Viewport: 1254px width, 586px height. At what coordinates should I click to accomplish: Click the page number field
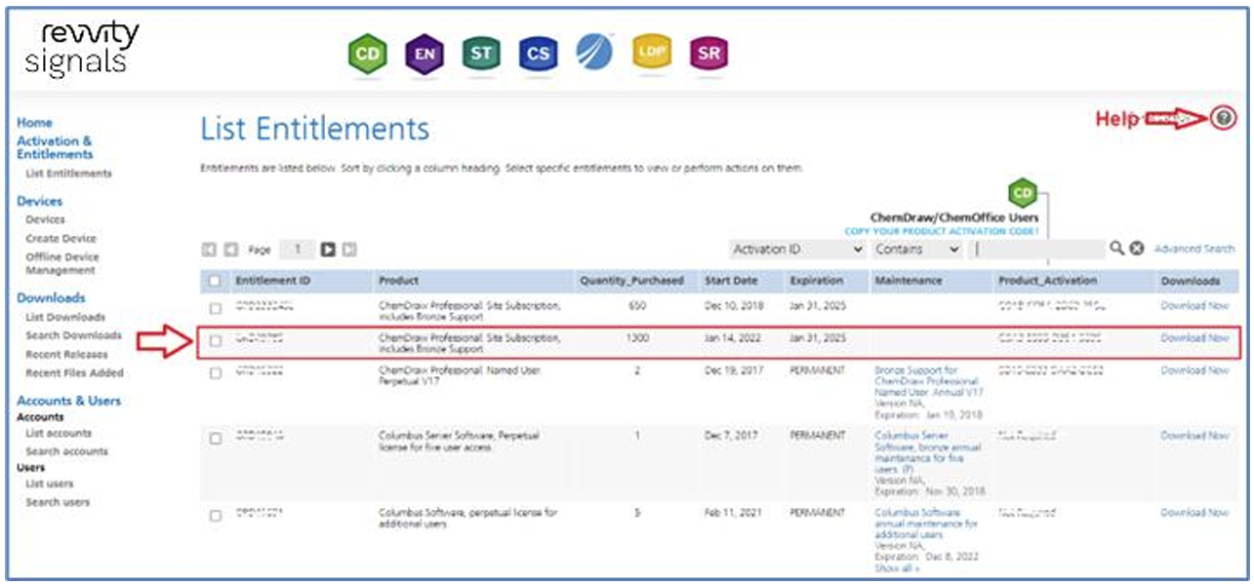coord(298,250)
